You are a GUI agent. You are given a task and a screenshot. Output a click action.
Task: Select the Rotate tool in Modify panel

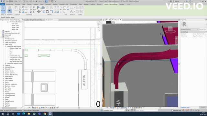tap(48, 12)
